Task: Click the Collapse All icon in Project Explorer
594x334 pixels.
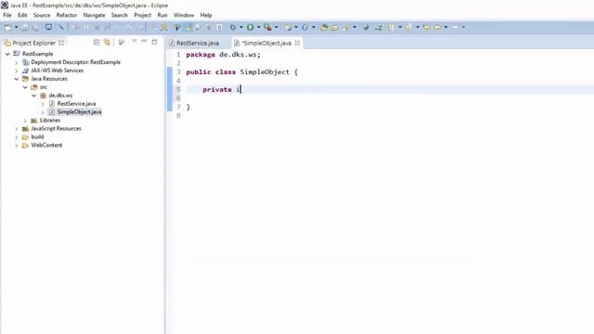Action: (x=97, y=43)
